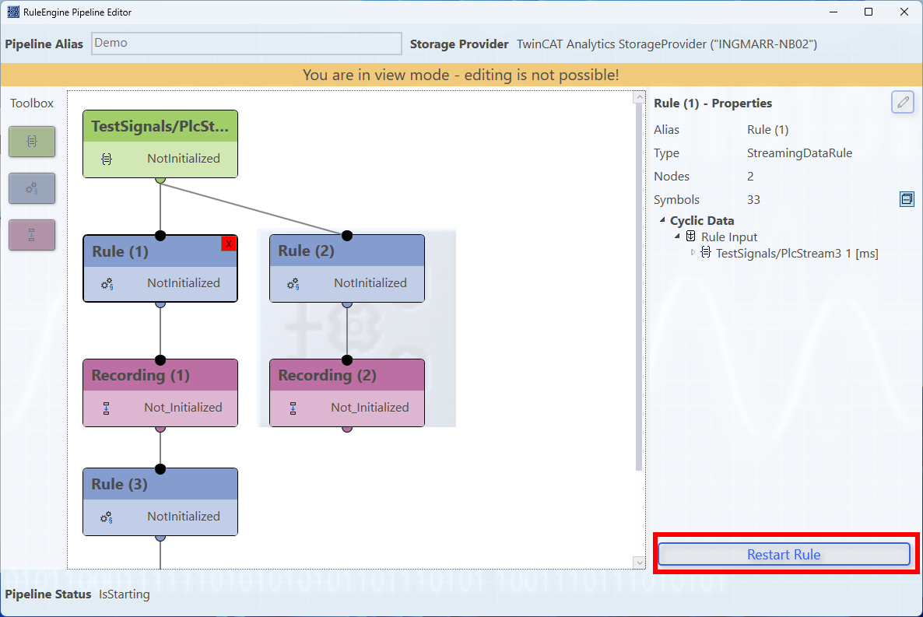Click the output connector of Recording (2)

tap(347, 429)
